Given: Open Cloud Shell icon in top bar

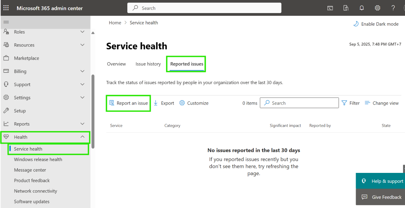Looking at the screenshot, I should click(330, 8).
